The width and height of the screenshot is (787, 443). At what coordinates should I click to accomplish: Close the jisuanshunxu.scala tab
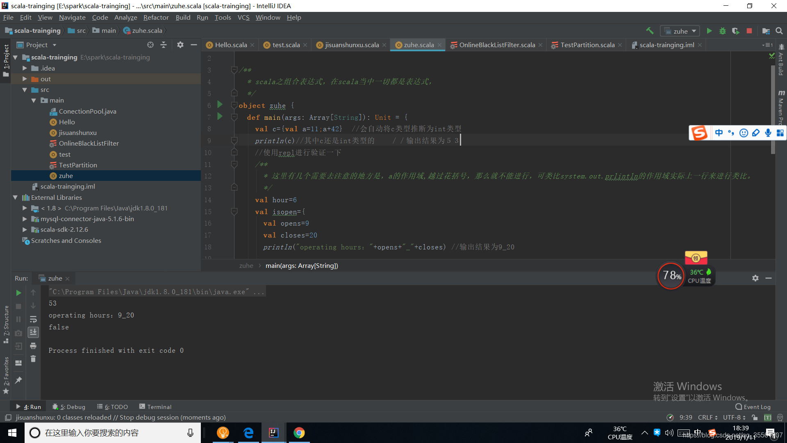[x=384, y=45]
